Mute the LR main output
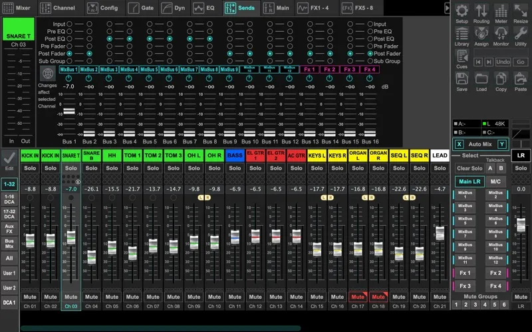This screenshot has width=532, height=332. [x=521, y=297]
